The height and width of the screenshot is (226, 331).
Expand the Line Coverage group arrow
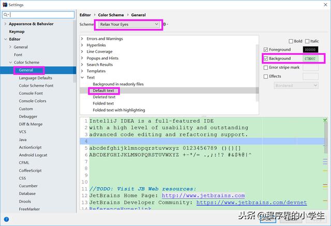click(x=82, y=52)
